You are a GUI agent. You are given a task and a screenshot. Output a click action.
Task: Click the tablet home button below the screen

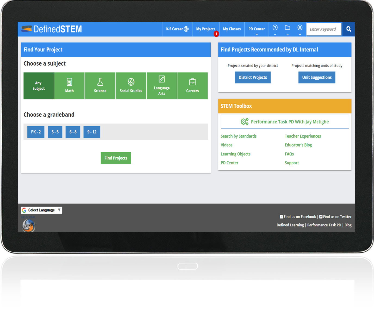[188, 266]
